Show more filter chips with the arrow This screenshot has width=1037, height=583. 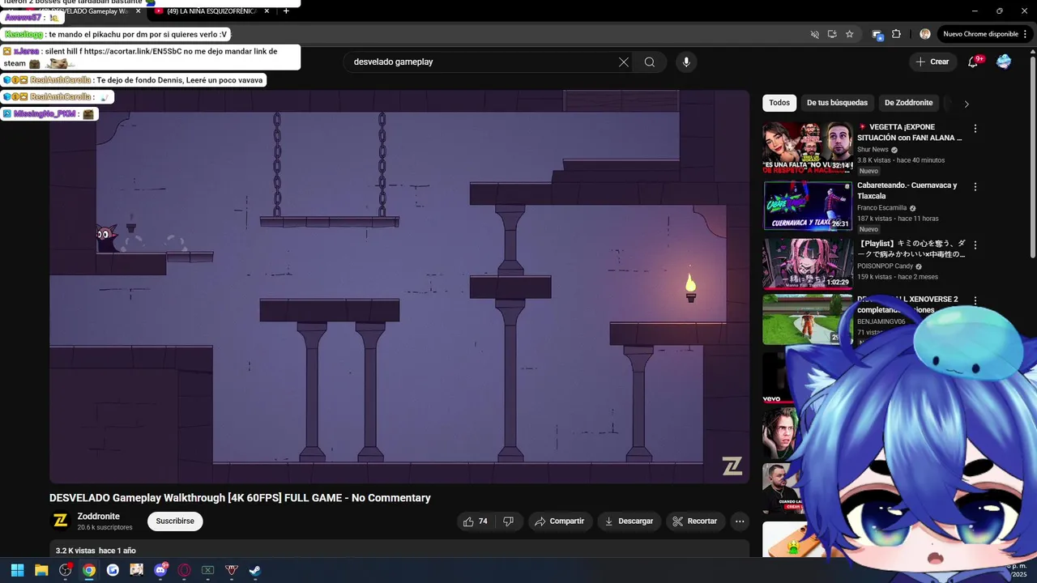(966, 104)
